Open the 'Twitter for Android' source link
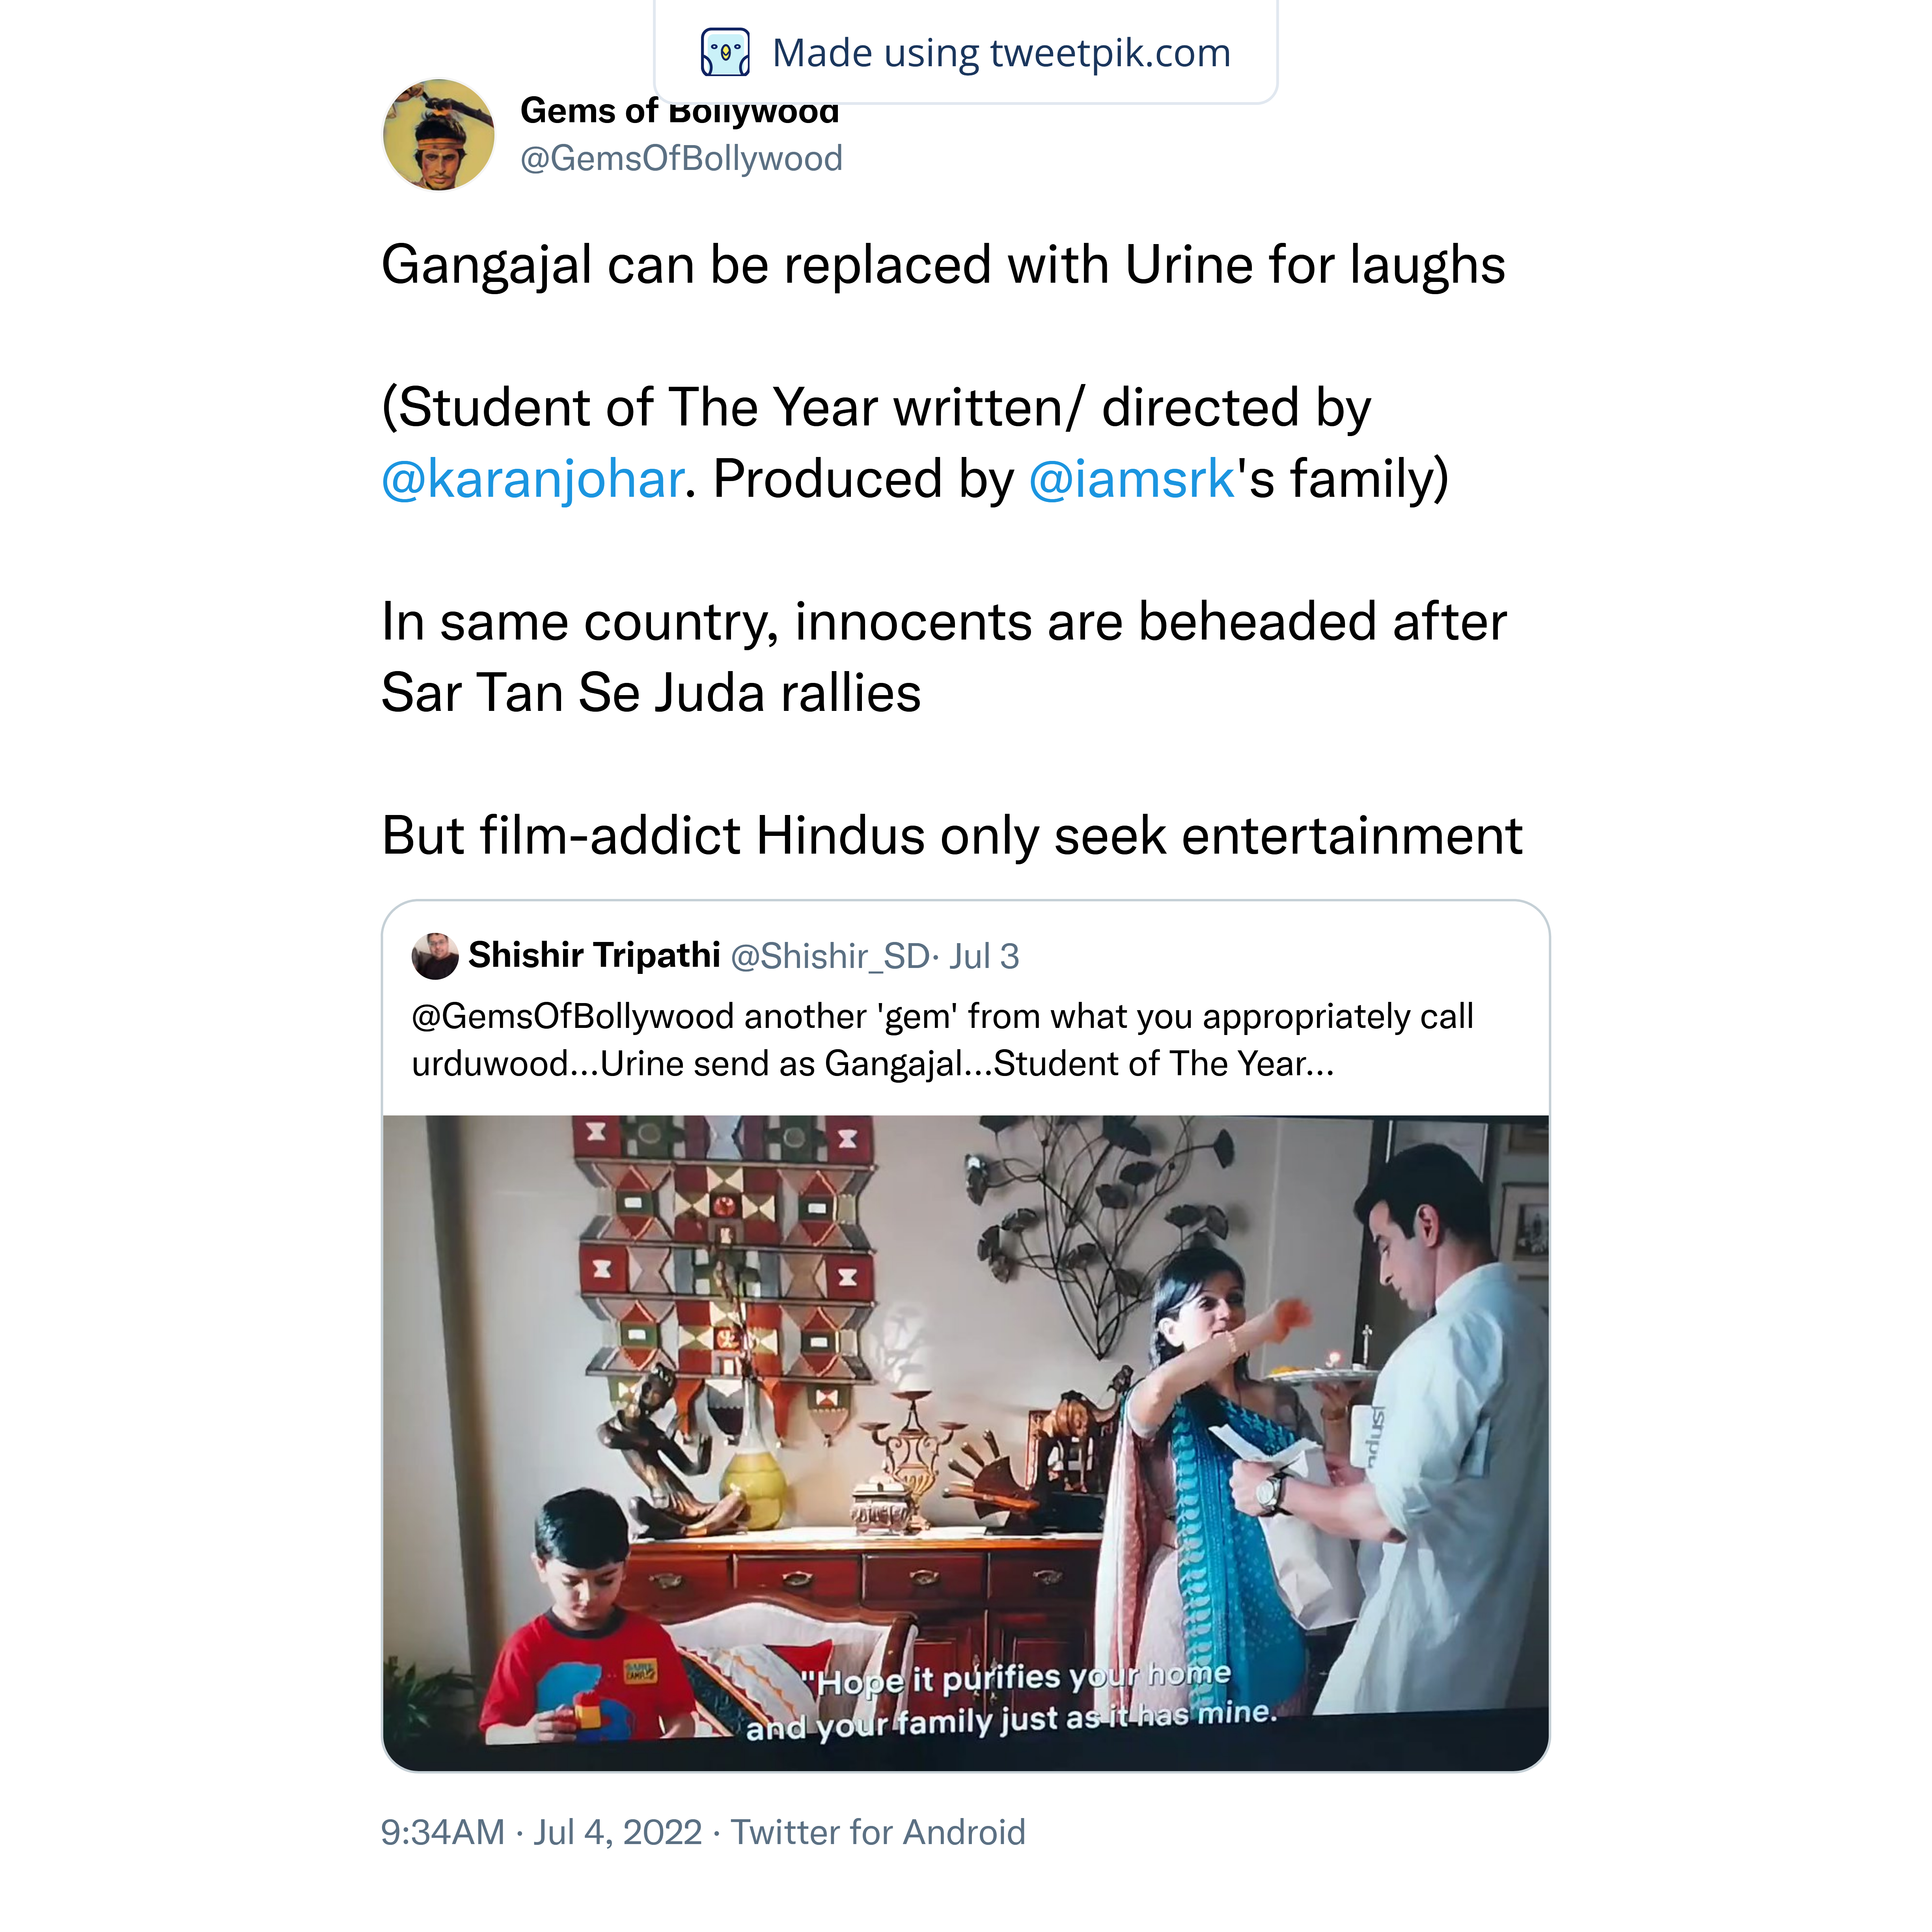 click(x=878, y=1832)
